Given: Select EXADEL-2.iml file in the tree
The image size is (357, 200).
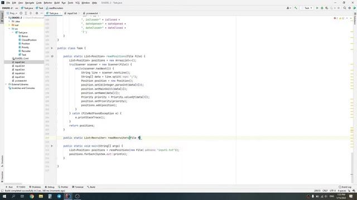Looking at the screenshot, I should [20, 58].
